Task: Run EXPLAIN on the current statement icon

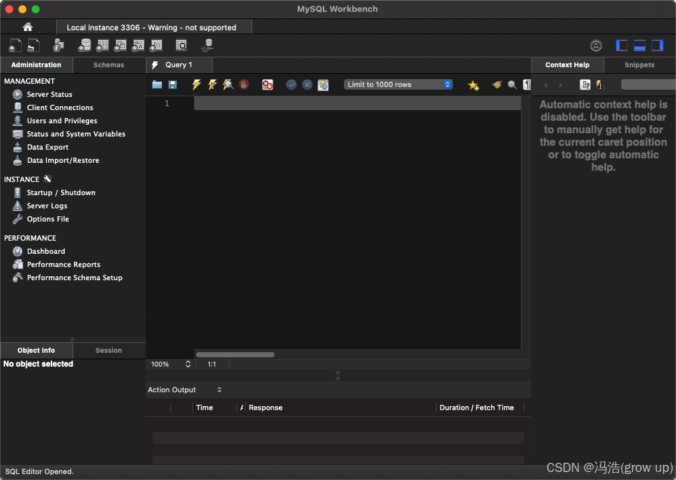Action: click(x=228, y=84)
